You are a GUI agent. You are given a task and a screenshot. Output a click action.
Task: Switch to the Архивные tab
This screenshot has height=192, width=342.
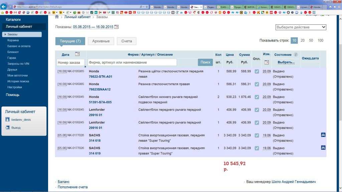[101, 41]
